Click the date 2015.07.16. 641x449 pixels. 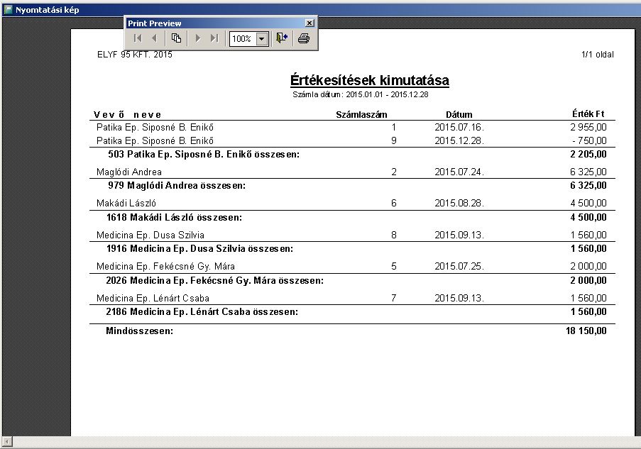[459, 127]
